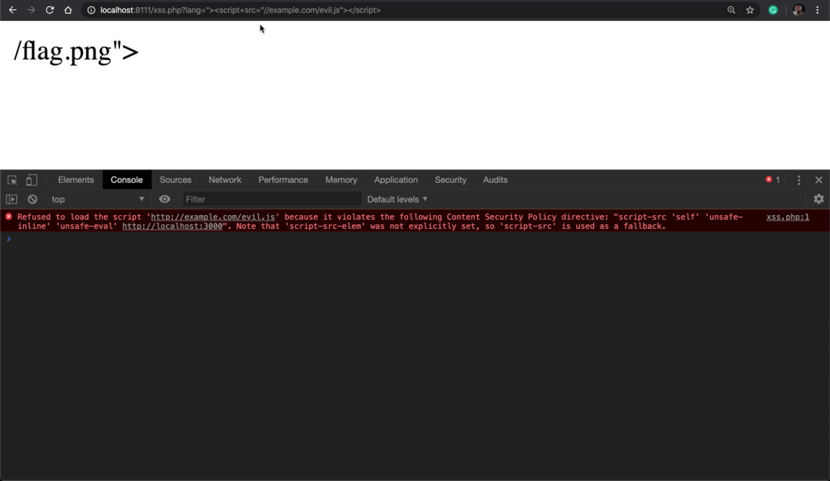The image size is (830, 481).
Task: Select the Console tab
Action: point(127,180)
